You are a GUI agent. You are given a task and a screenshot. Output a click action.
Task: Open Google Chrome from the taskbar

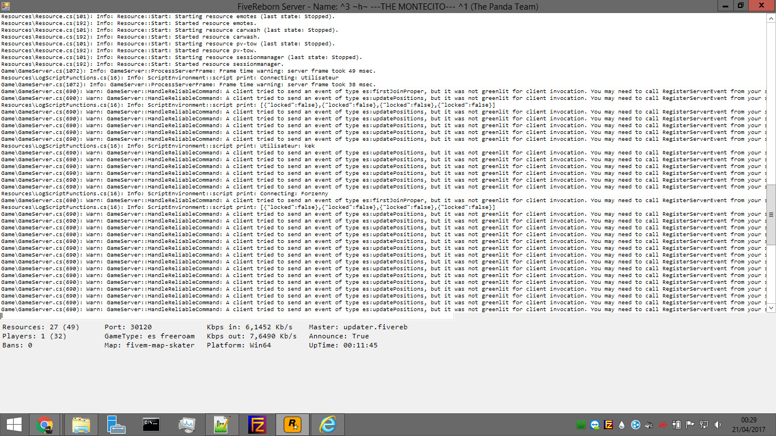pos(44,425)
